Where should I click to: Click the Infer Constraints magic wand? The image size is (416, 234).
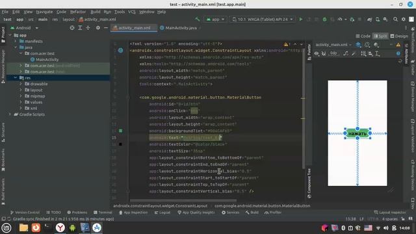tap(354, 53)
